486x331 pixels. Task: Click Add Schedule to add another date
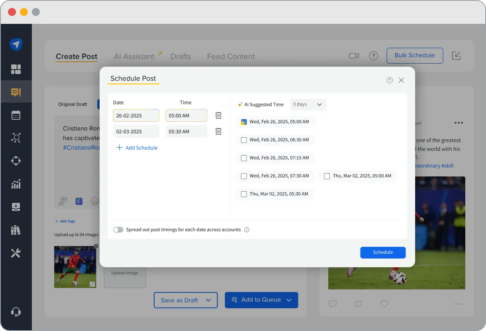[x=137, y=148]
